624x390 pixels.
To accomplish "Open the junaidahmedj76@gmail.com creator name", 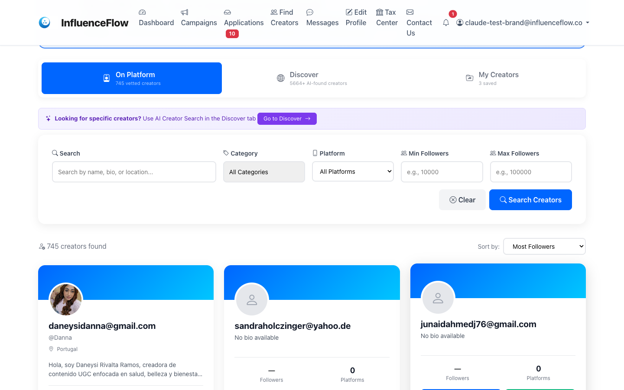I will (478, 324).
